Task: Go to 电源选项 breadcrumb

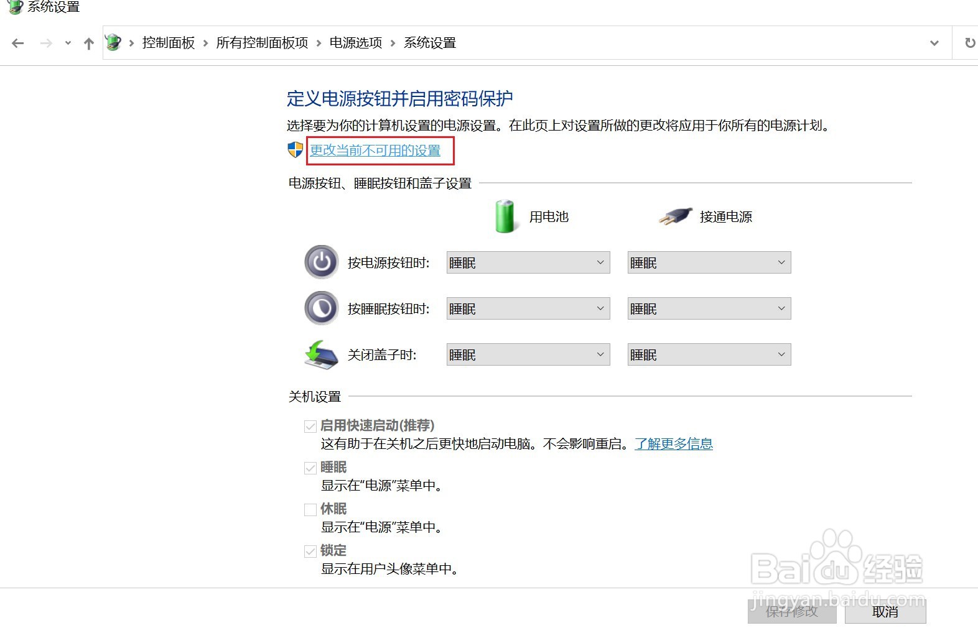Action: pyautogui.click(x=356, y=43)
